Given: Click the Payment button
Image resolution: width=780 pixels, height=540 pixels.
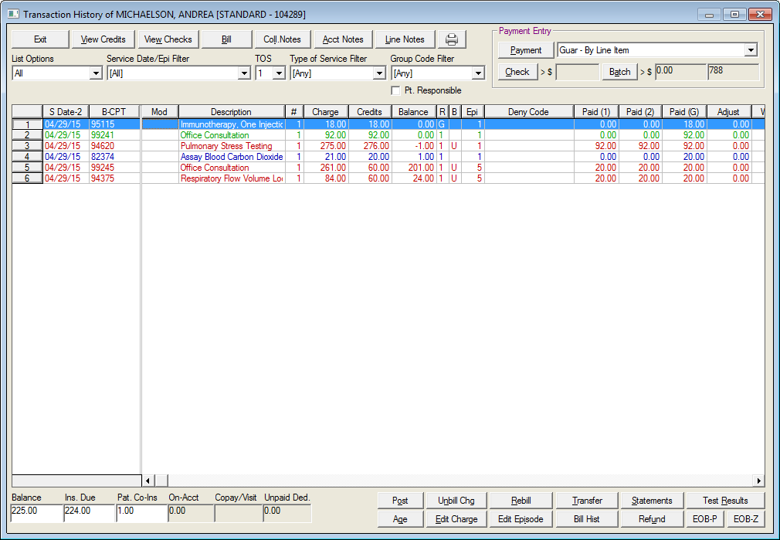Looking at the screenshot, I should [526, 50].
